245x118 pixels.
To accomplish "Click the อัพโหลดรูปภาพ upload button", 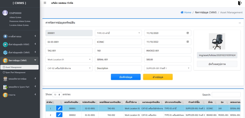I will [217, 64].
